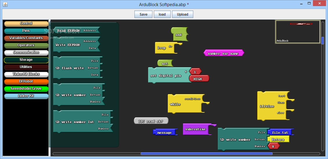Select the blue file.txt block
This screenshot has height=159, width=328.
click(280, 132)
